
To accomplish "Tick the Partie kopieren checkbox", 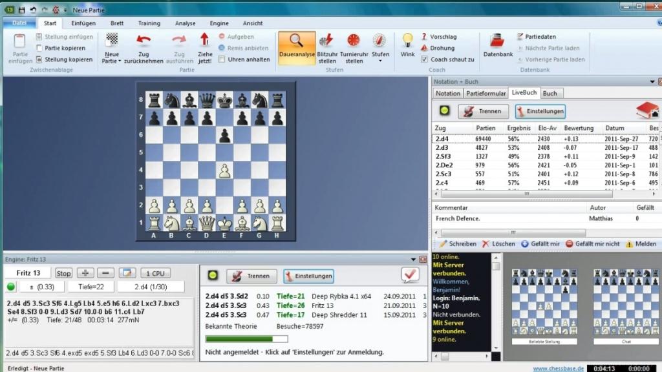I will tap(39, 48).
